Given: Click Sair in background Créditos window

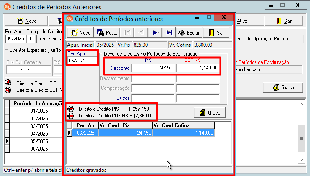Looking at the screenshot, I should [x=284, y=21].
